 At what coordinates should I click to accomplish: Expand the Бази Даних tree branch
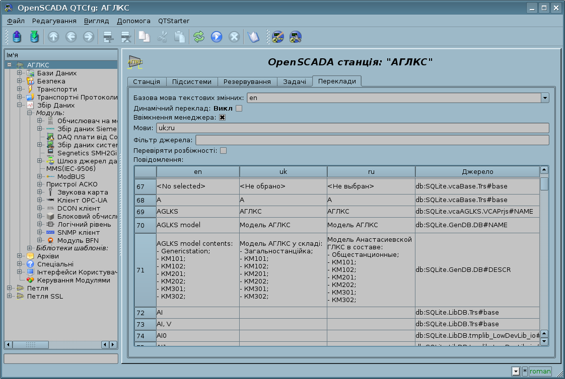[x=20, y=73]
